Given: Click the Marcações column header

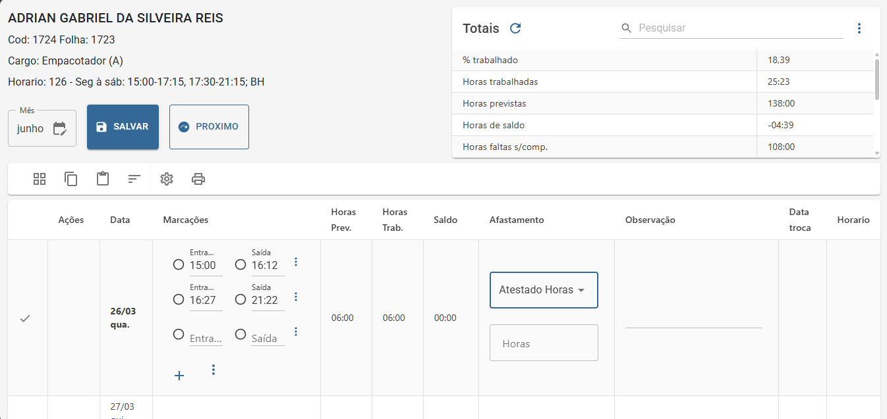Looking at the screenshot, I should tap(186, 220).
